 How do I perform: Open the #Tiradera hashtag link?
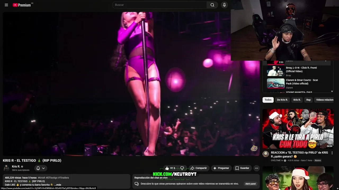pos(64,178)
